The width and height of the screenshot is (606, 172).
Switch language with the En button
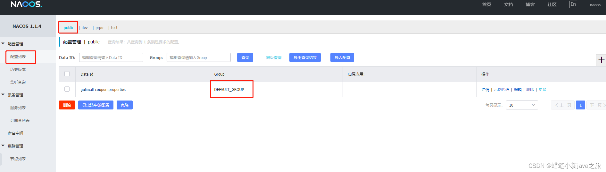(x=573, y=4)
